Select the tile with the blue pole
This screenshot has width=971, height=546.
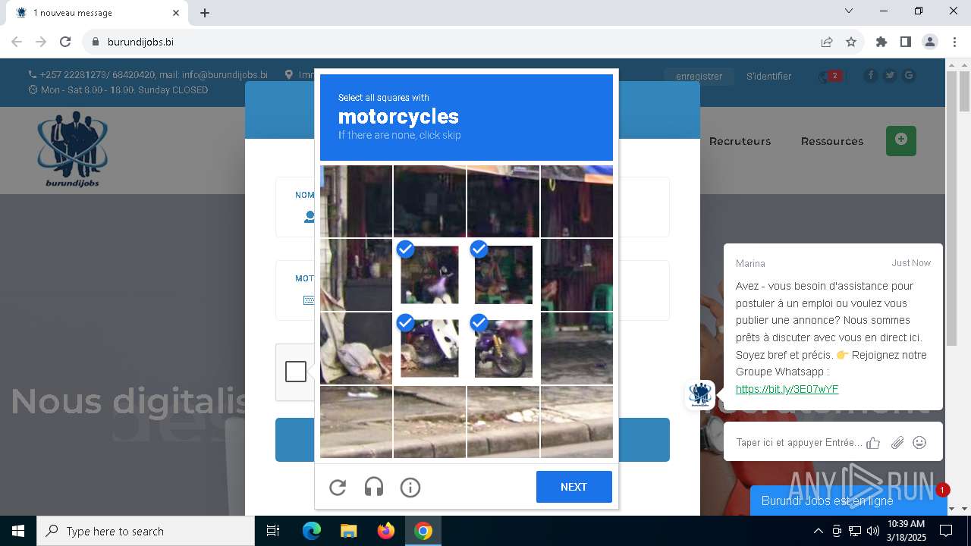pos(356,201)
